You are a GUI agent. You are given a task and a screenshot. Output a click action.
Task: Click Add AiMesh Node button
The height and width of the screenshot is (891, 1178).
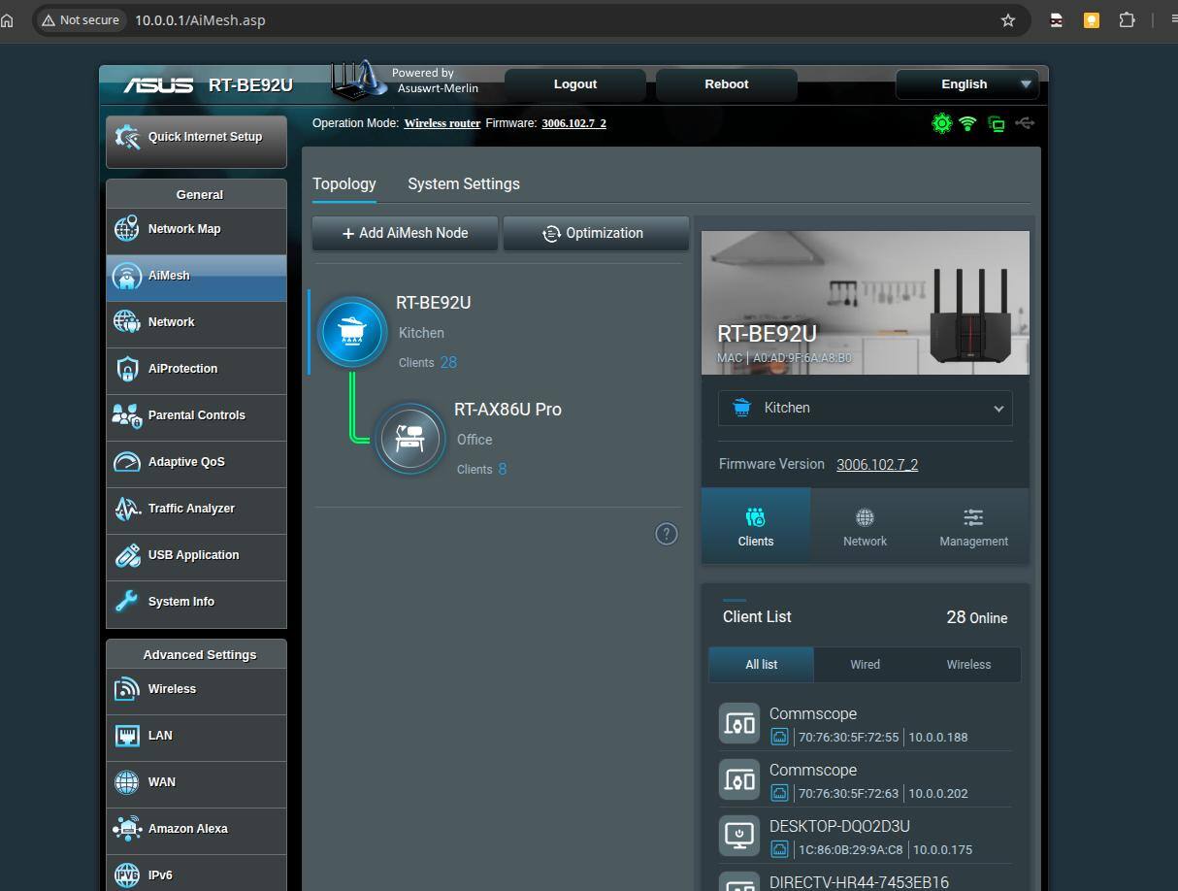point(405,233)
